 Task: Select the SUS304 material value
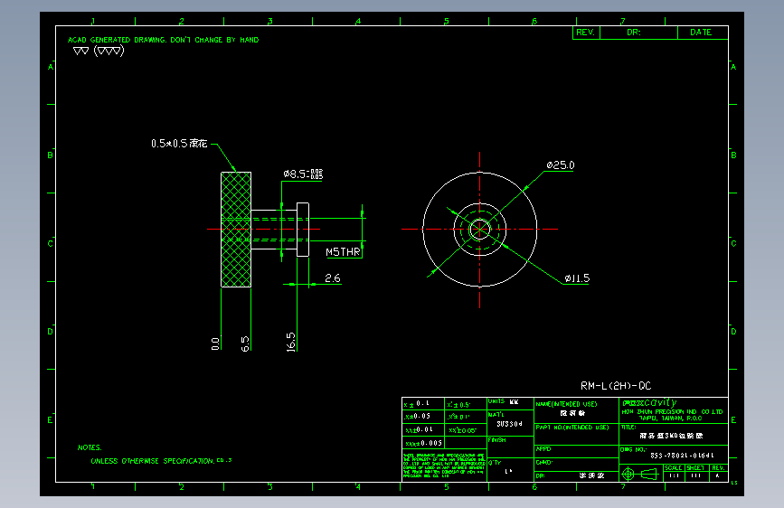point(509,424)
